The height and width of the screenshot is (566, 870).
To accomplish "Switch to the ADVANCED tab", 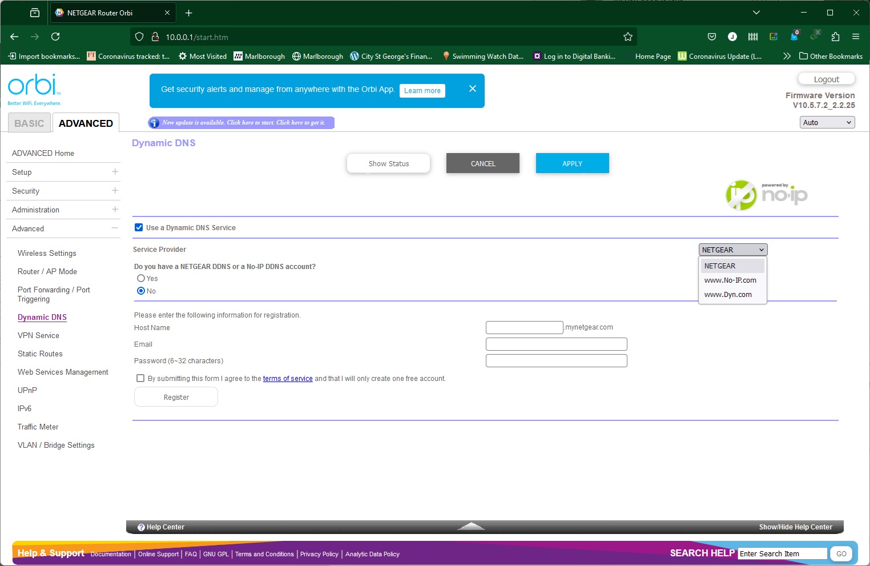I will 86,123.
